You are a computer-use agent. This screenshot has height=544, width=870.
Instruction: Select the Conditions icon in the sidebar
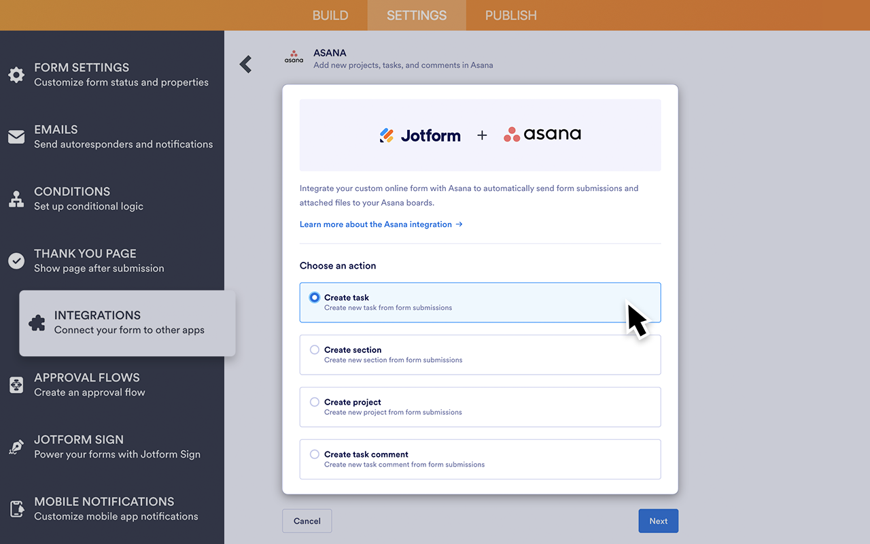tap(16, 199)
